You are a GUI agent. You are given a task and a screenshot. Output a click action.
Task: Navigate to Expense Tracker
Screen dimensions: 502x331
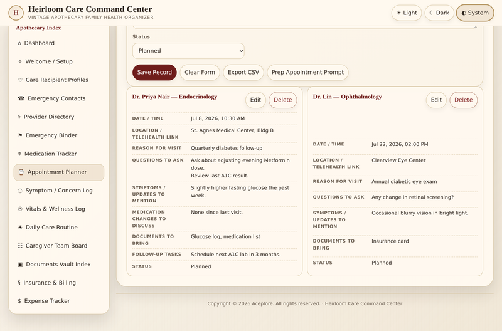click(59, 301)
